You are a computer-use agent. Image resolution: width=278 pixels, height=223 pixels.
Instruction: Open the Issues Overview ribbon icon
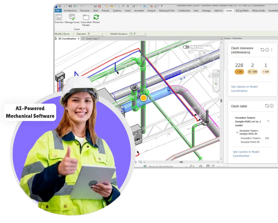(59, 18)
